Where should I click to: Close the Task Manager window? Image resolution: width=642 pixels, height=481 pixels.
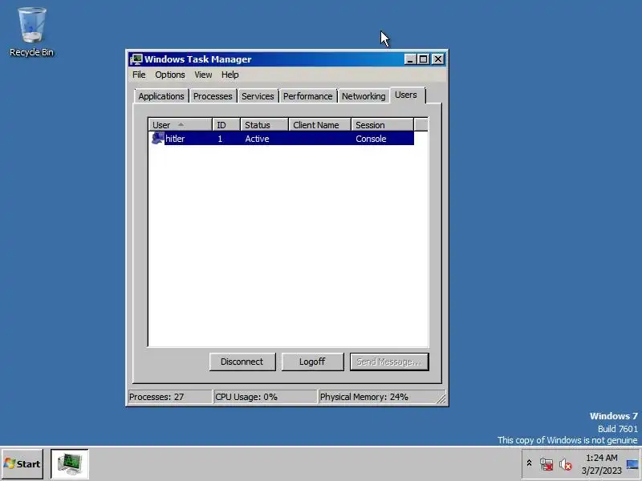click(x=438, y=59)
